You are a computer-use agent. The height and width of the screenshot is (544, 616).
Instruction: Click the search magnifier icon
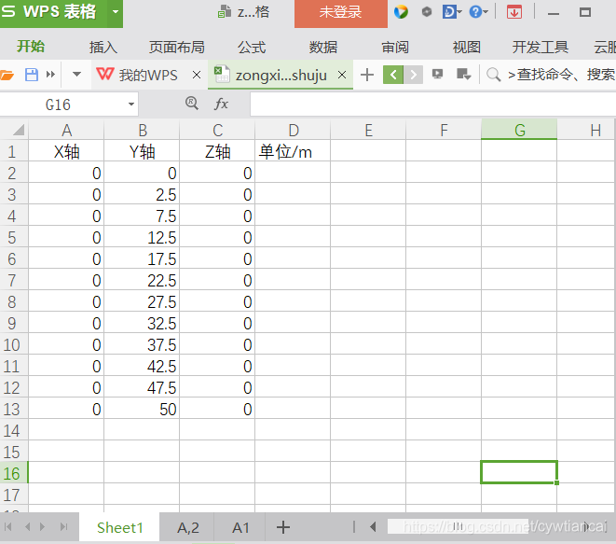[494, 75]
